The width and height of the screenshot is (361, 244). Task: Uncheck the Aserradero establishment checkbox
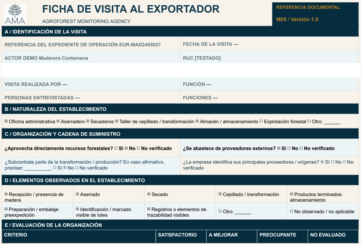[58, 121]
